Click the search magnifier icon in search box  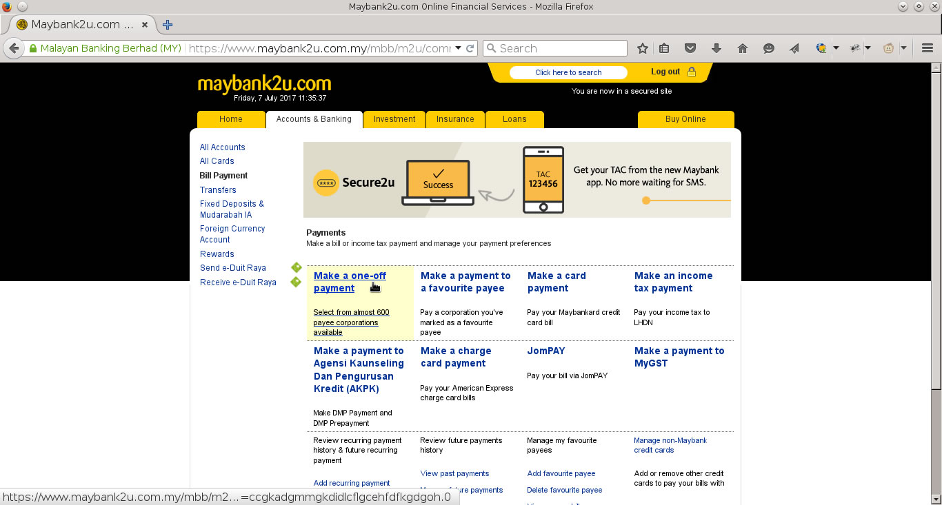[x=491, y=48]
